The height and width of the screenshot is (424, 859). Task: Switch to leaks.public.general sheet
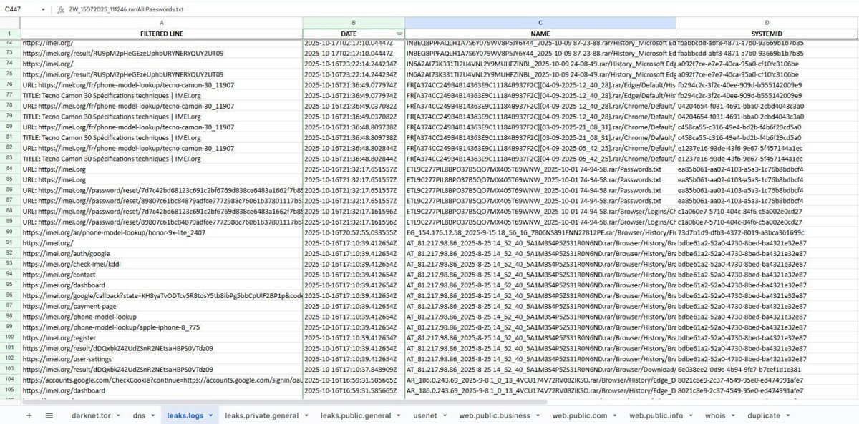point(356,415)
